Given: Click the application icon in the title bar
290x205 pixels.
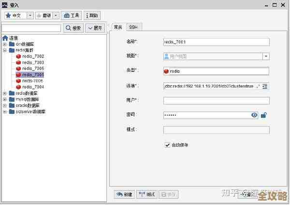Looking at the screenshot, I should pyautogui.click(x=5, y=5).
